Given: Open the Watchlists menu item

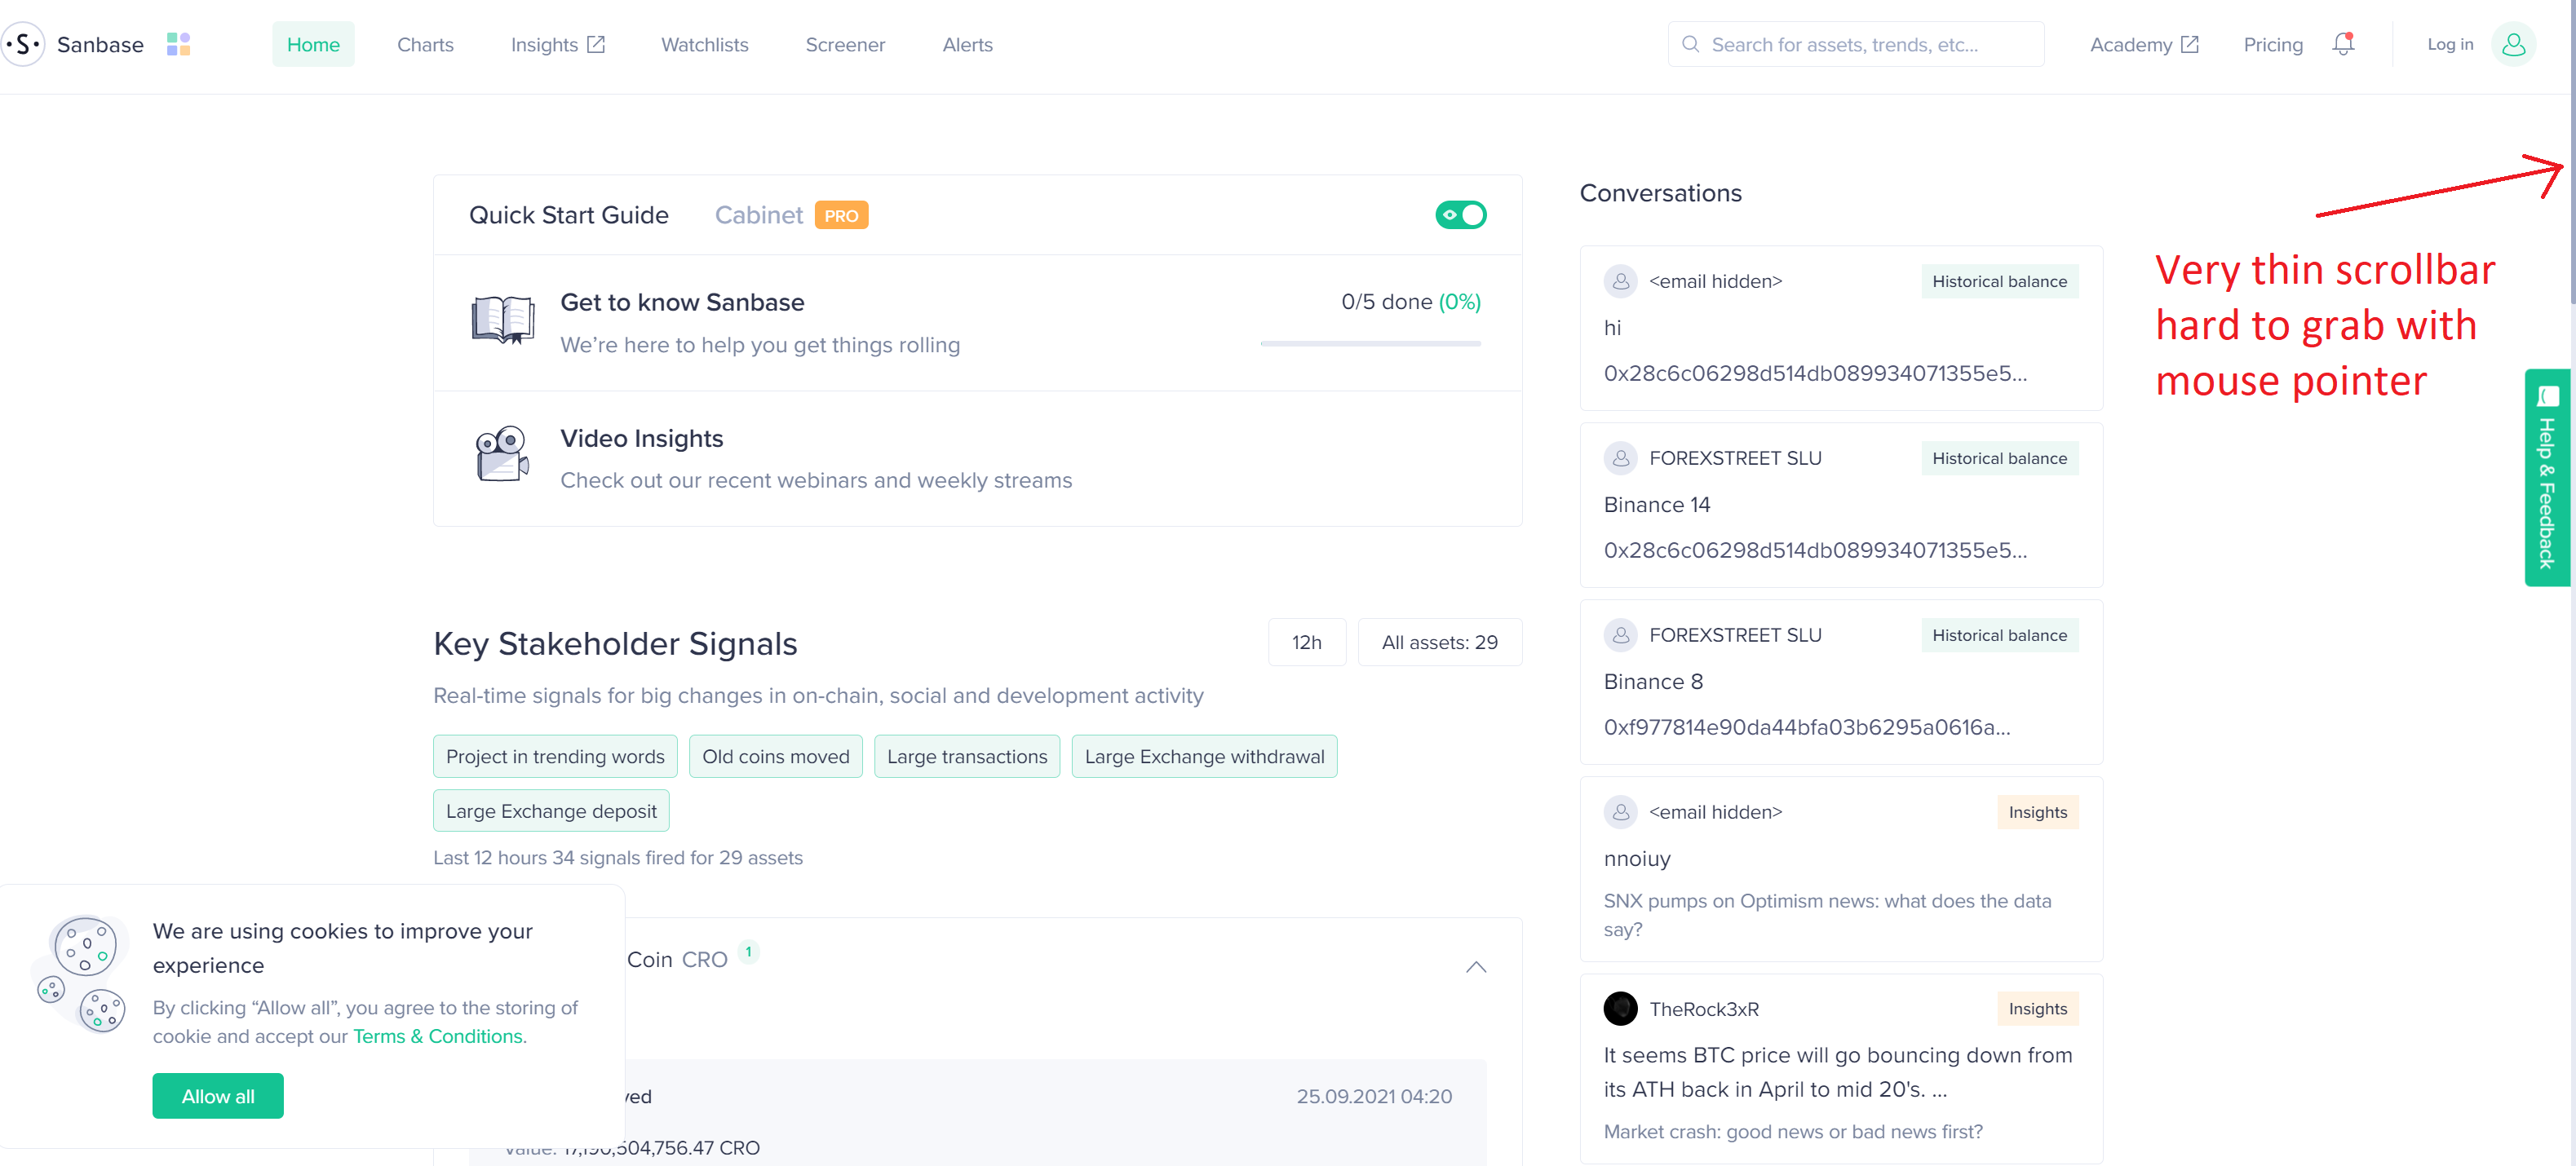Looking at the screenshot, I should [704, 44].
